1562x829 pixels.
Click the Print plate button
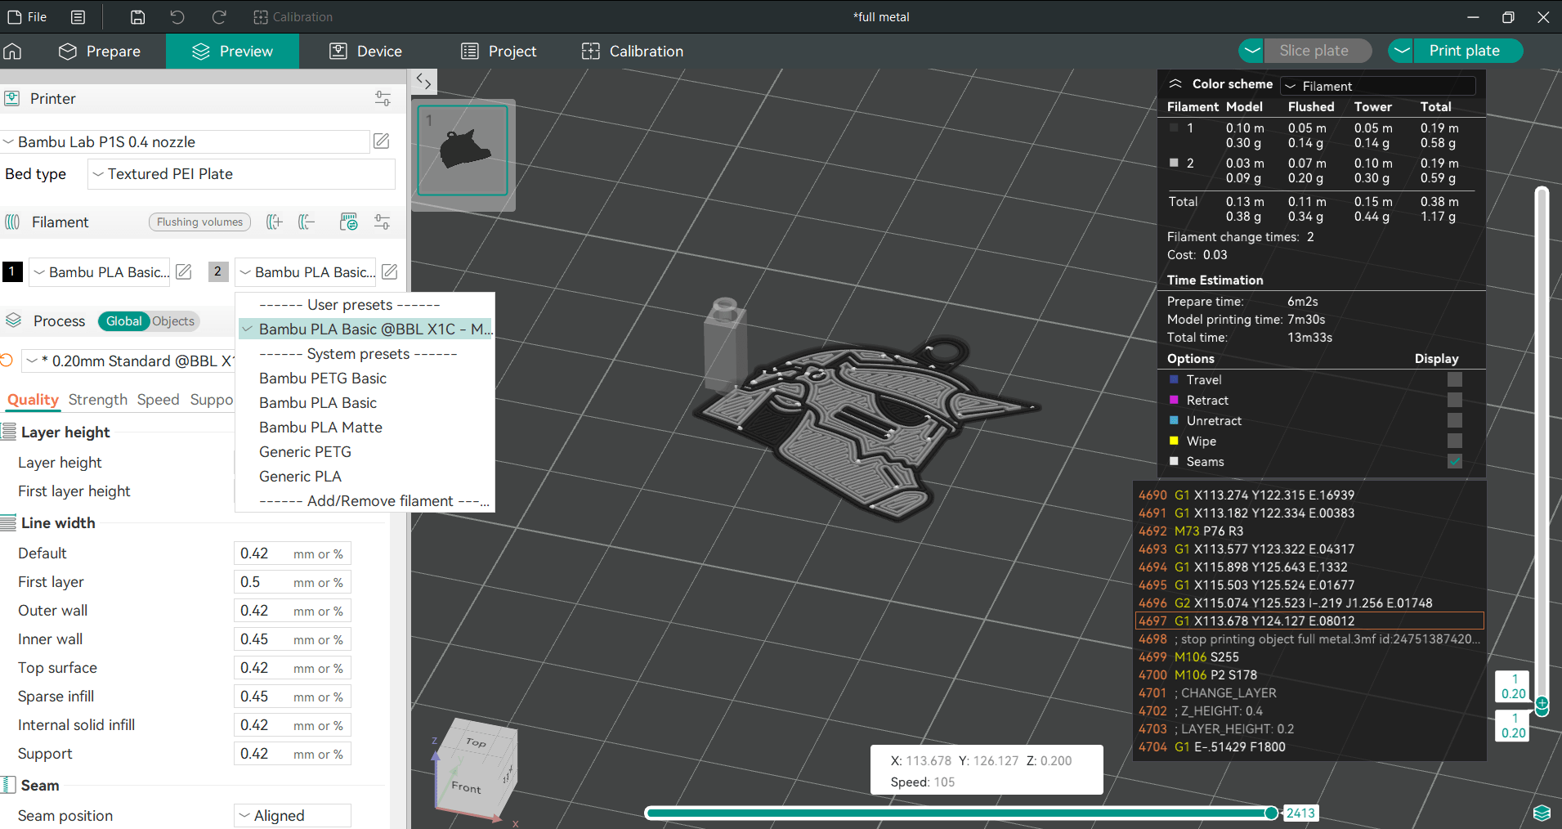pyautogui.click(x=1464, y=51)
